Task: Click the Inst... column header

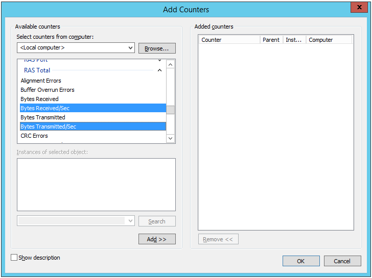Action: pos(295,40)
